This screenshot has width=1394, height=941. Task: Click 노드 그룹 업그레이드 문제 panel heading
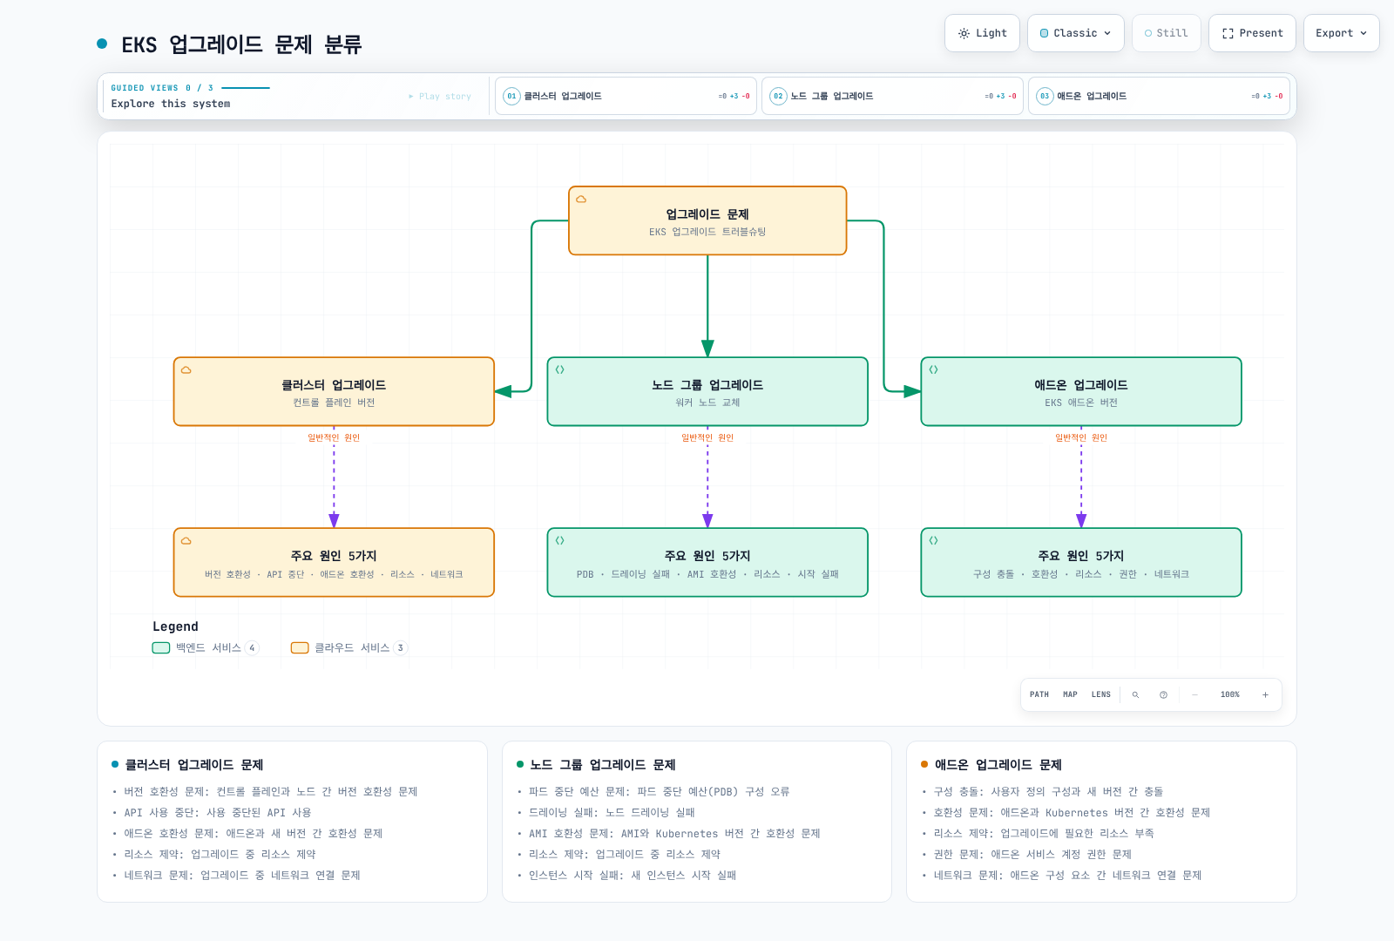pos(603,765)
